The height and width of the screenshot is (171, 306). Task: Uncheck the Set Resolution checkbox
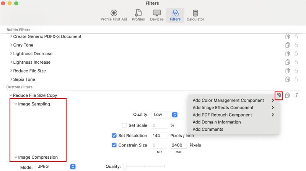[114, 136]
